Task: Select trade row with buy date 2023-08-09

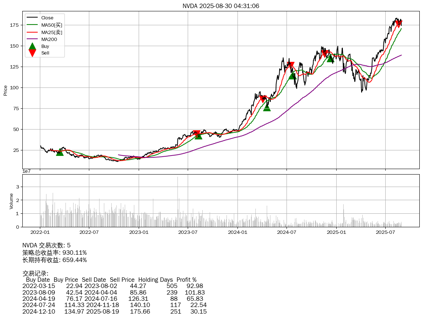Action: (113, 292)
